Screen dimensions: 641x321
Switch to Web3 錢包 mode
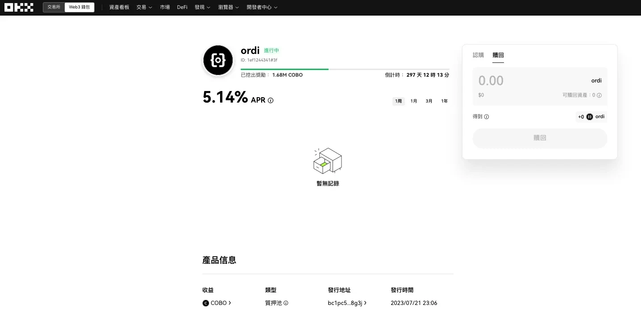(x=79, y=7)
